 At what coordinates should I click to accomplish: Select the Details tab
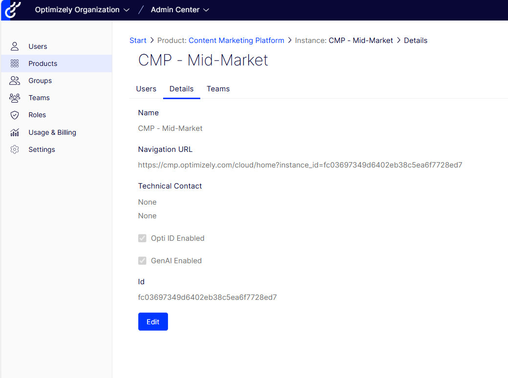pyautogui.click(x=181, y=89)
